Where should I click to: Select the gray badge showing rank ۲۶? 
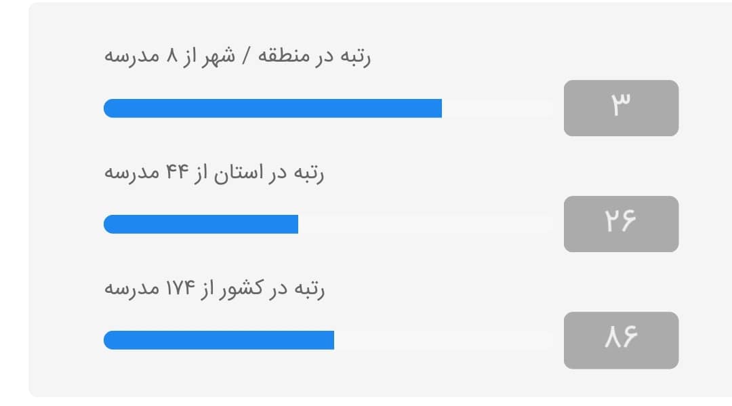point(621,224)
